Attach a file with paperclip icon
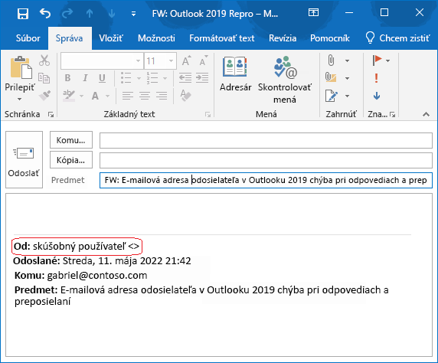The height and width of the screenshot is (363, 438). 331,60
